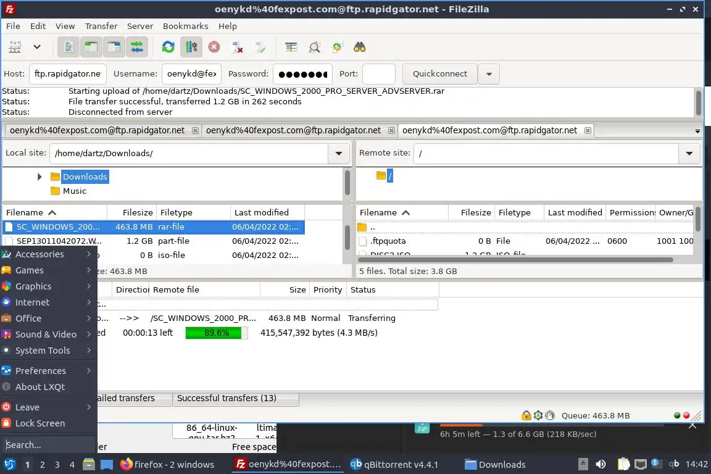The image size is (711, 474).
Task: Sort remote files by Filetype column
Action: pyautogui.click(x=518, y=212)
